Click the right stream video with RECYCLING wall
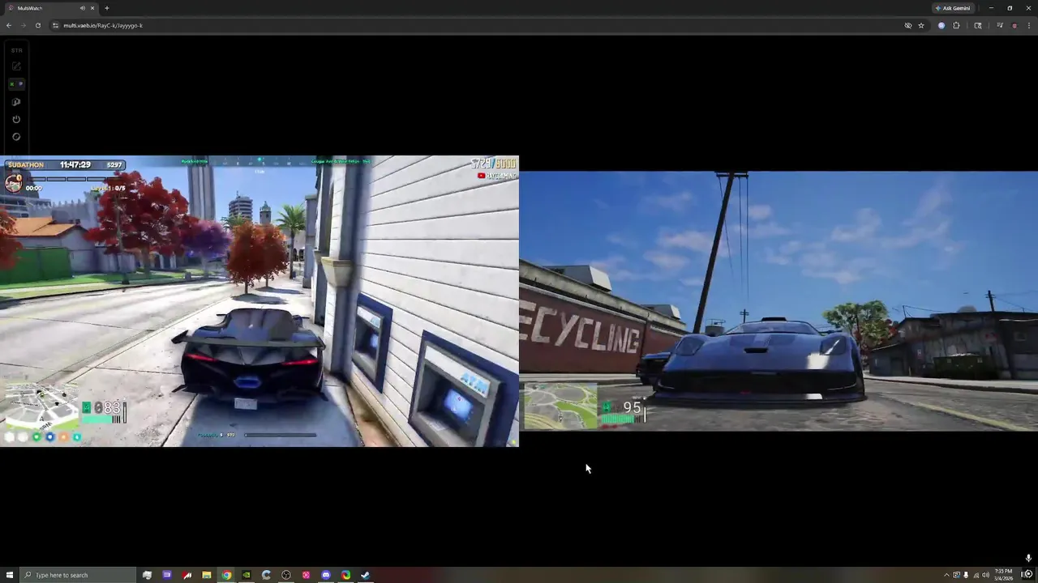This screenshot has height=583, width=1038. 778,301
